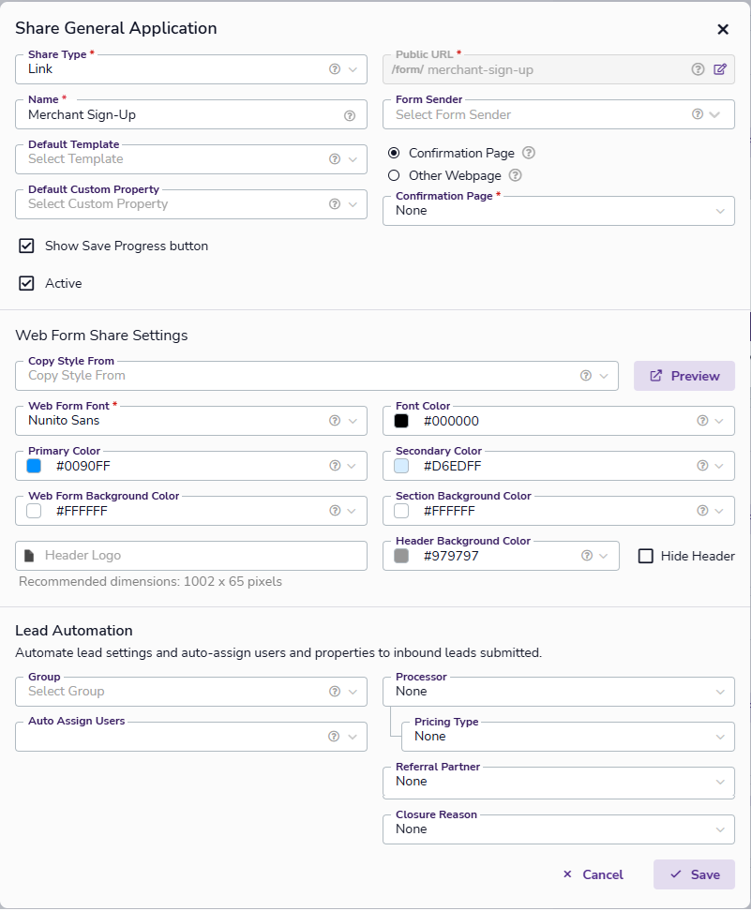Uncheck the Active checkbox
The height and width of the screenshot is (911, 751).
coord(27,283)
